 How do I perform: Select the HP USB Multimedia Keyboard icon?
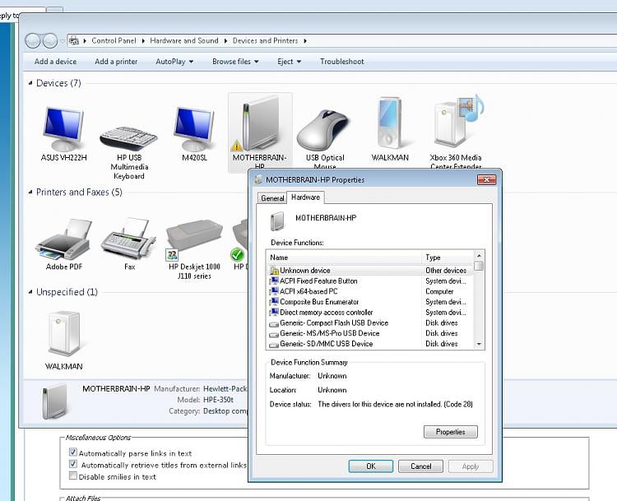(128, 137)
